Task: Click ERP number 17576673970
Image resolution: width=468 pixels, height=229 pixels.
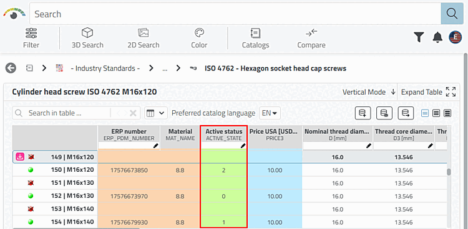Action: pyautogui.click(x=129, y=196)
